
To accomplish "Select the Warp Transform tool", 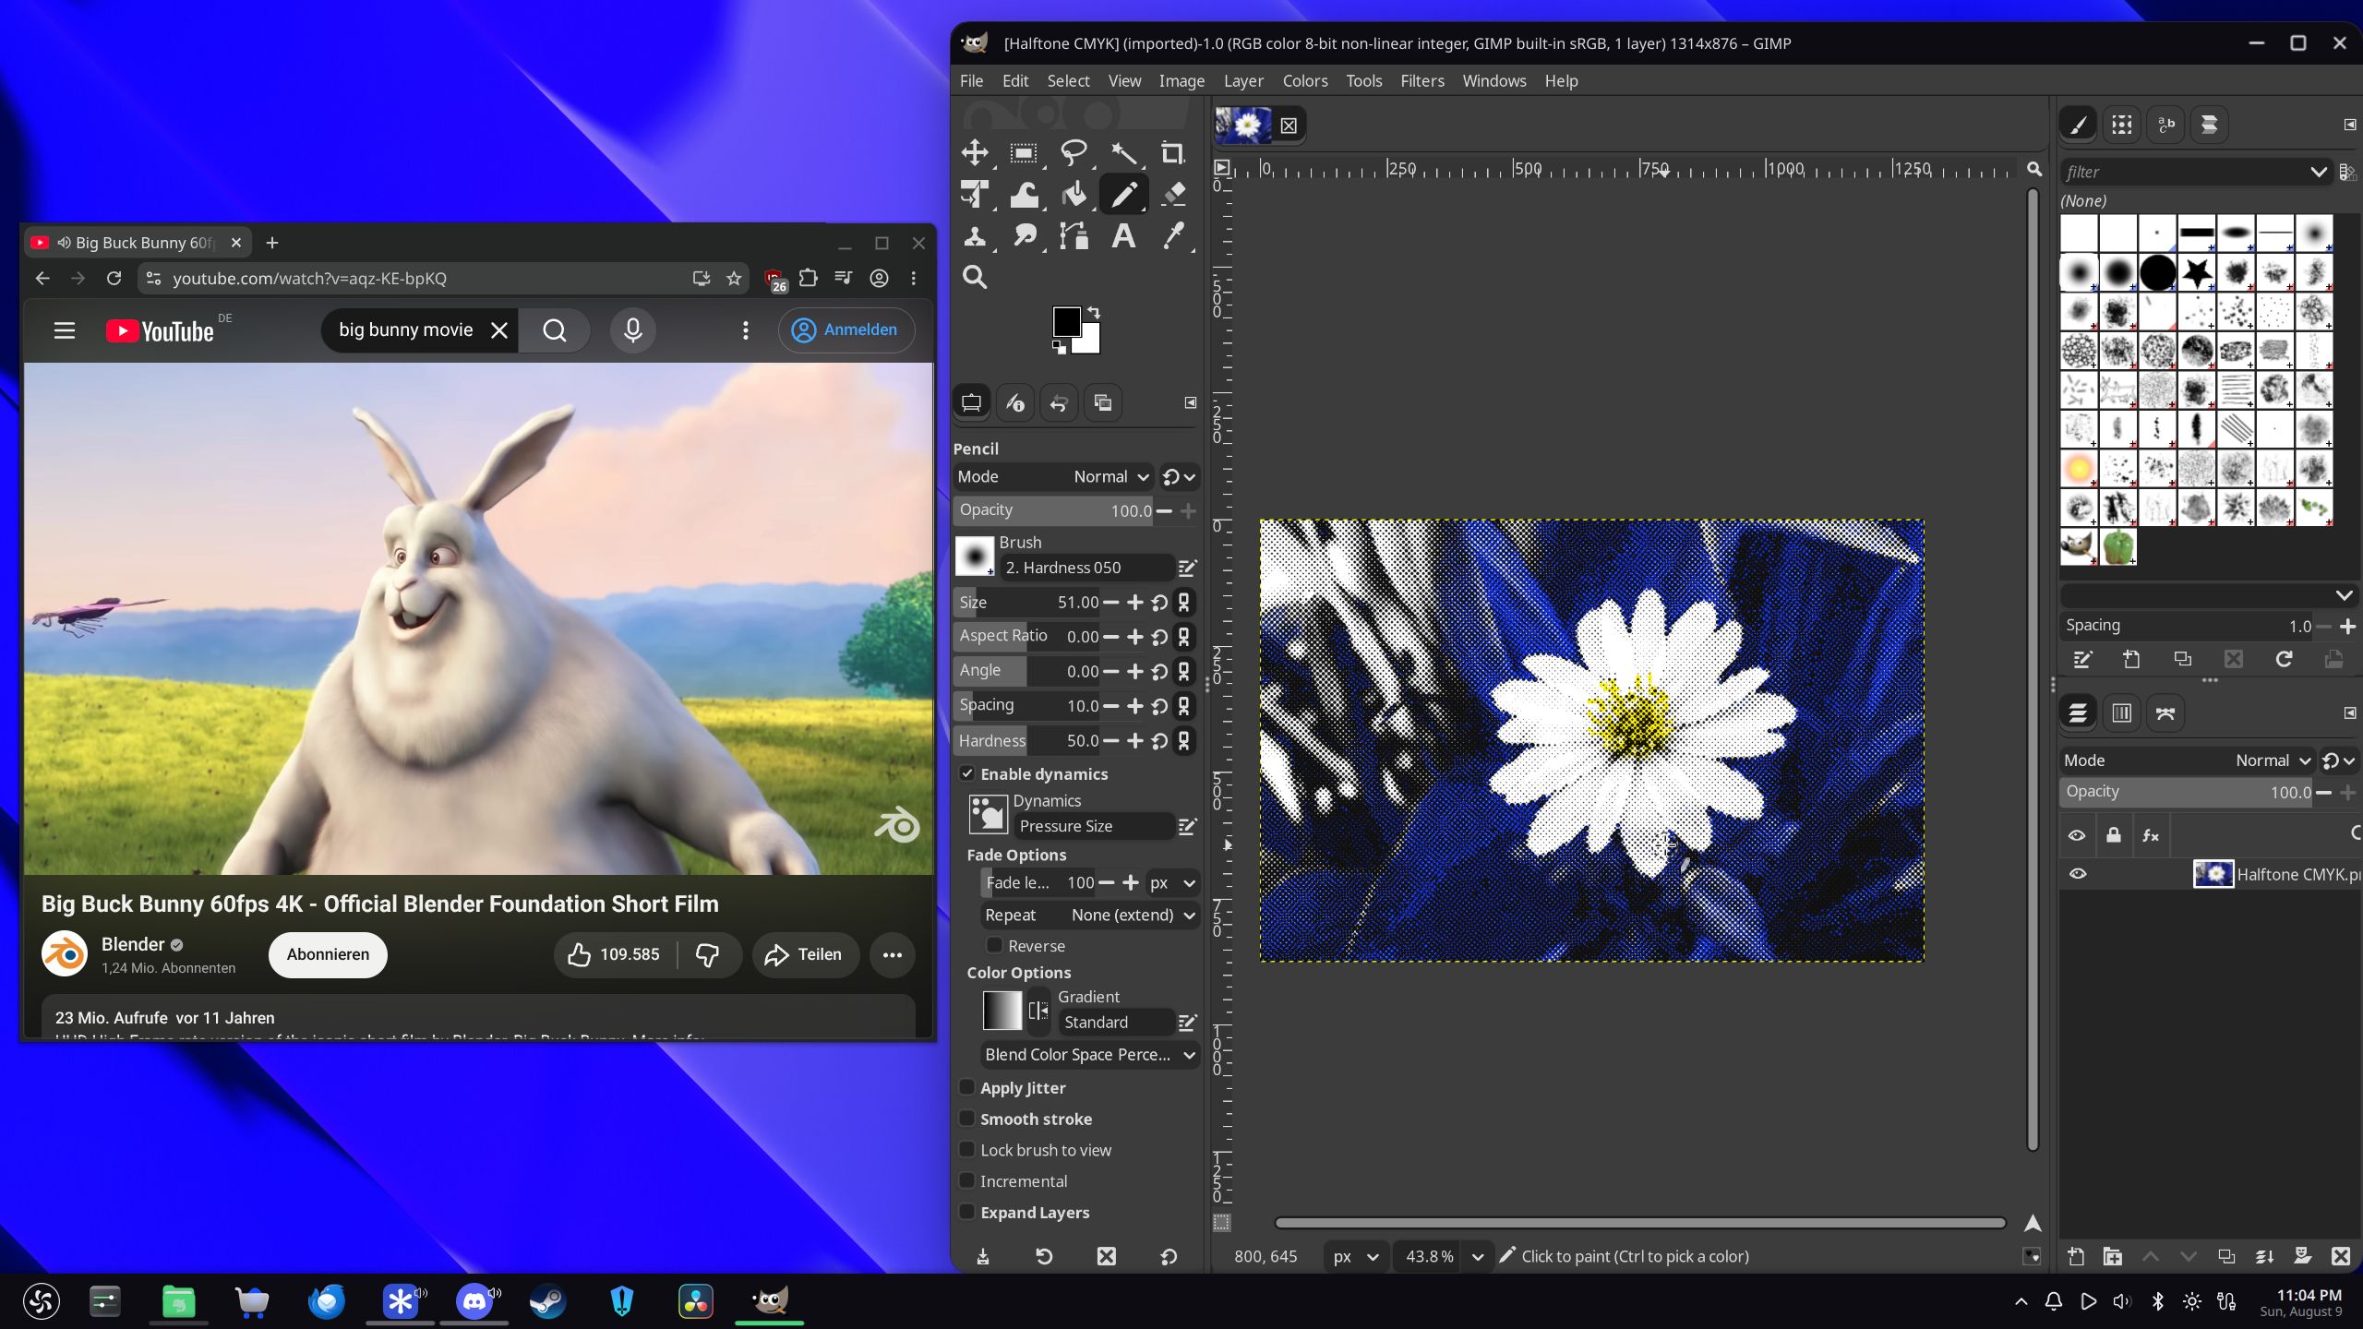I will pos(1024,194).
